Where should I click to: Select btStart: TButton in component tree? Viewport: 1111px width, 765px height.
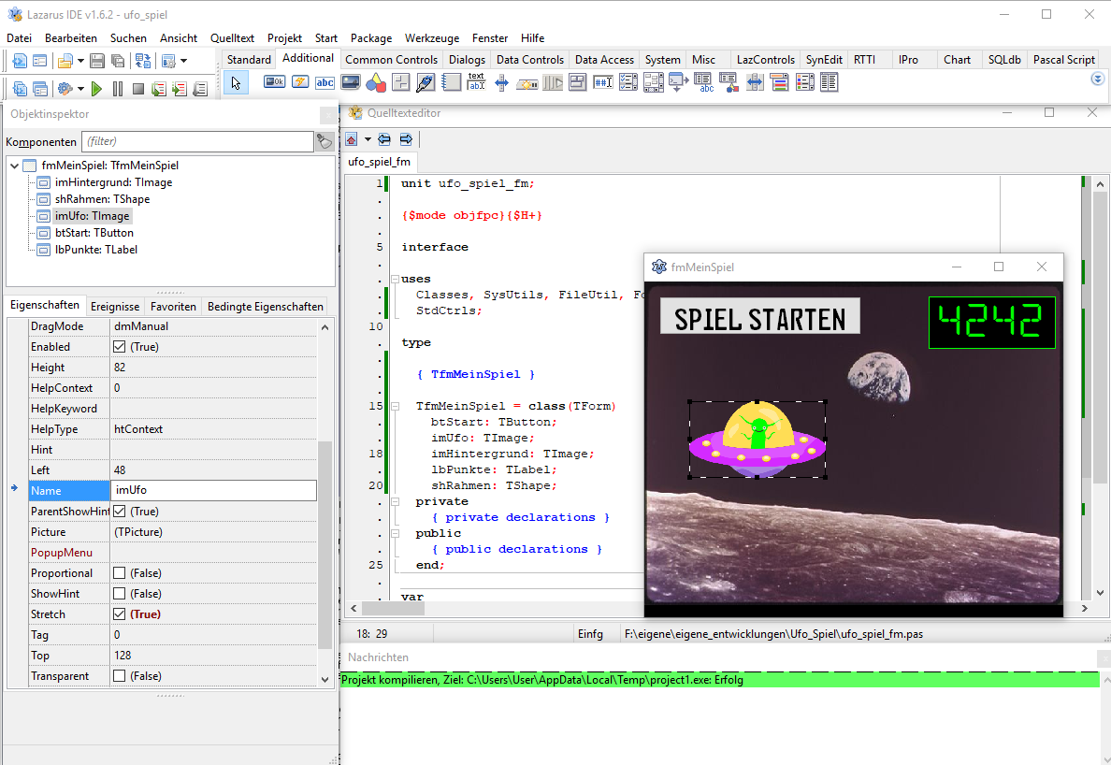(x=94, y=233)
